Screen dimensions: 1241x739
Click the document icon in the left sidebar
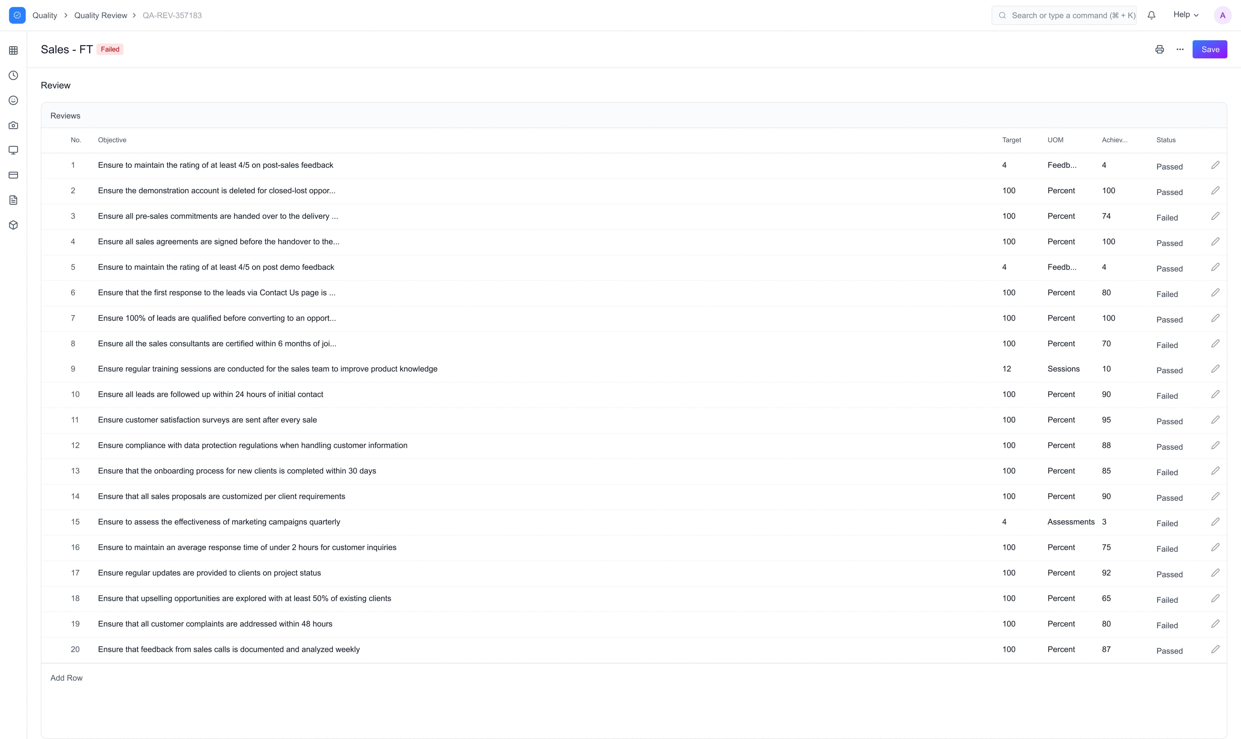tap(14, 200)
